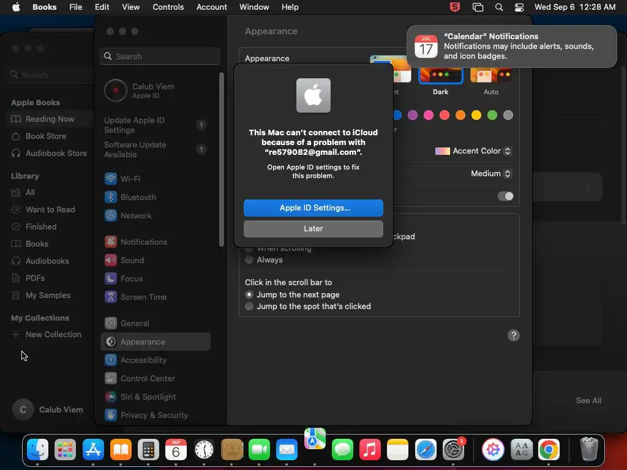Click See All in the Books window
Screen dimensions: 627x470
pyautogui.click(x=588, y=400)
